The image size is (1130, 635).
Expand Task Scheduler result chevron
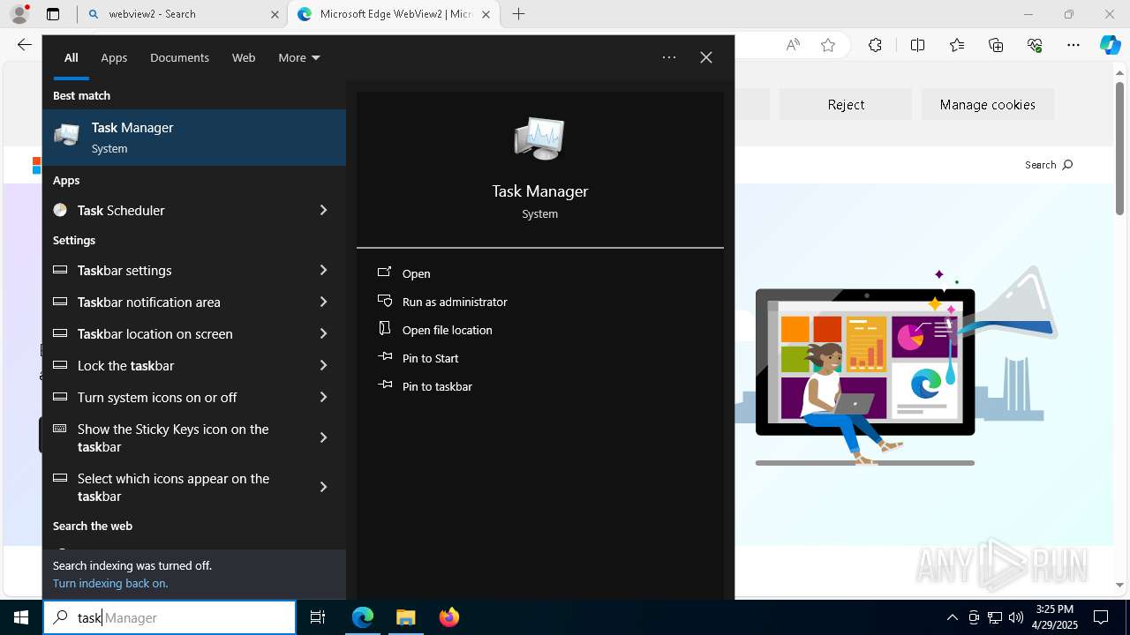tap(323, 210)
